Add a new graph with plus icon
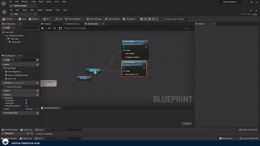 [x=37, y=64]
